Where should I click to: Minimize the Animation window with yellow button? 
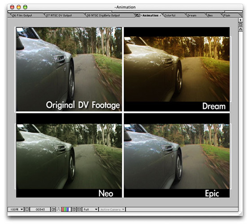pyautogui.click(x=18, y=7)
